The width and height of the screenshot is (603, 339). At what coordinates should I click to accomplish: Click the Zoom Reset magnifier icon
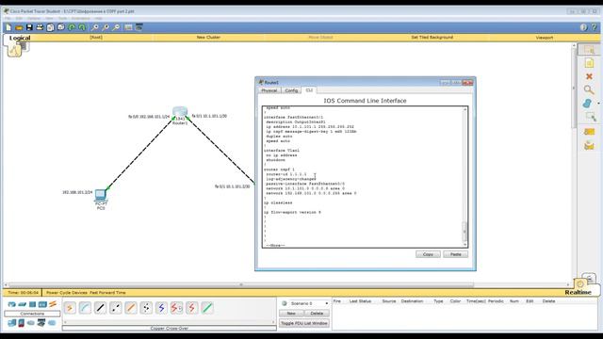click(106, 27)
